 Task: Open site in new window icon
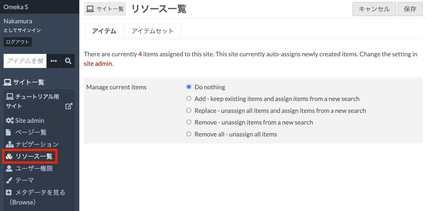tap(69, 106)
